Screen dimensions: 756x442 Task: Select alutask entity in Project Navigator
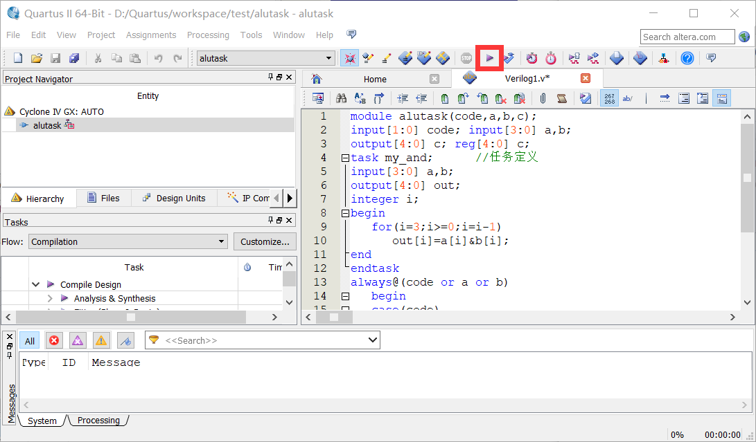[x=47, y=126]
